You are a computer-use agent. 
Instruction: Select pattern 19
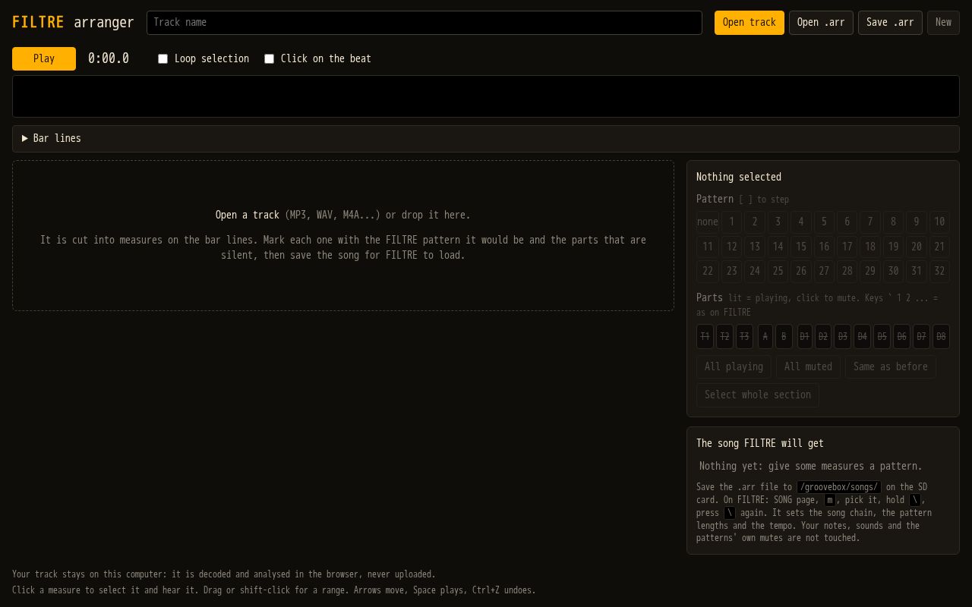point(893,247)
